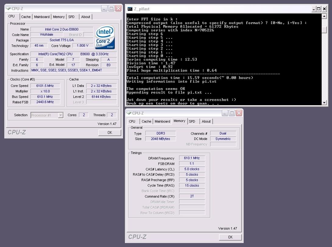Click the 2048 MBytes memory size value

click(x=161, y=139)
